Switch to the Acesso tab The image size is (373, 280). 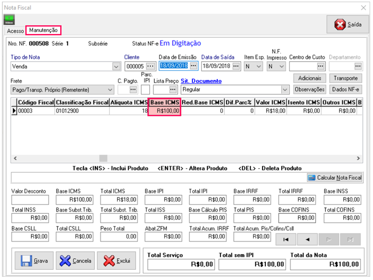point(15,31)
